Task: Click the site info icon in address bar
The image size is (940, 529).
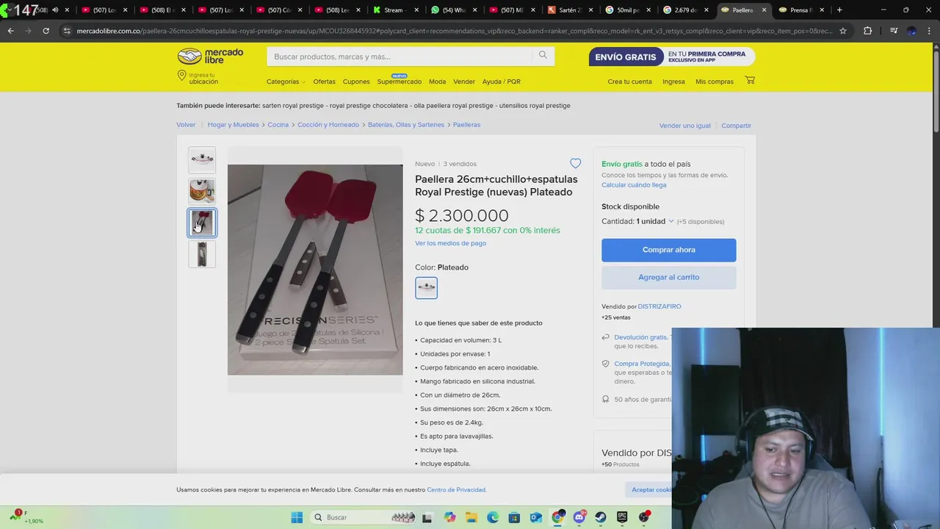Action: pyautogui.click(x=67, y=31)
